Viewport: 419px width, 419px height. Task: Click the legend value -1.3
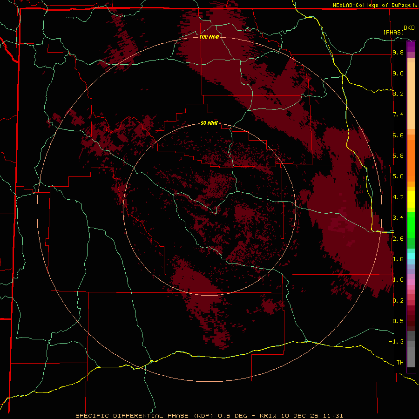[x=396, y=342]
